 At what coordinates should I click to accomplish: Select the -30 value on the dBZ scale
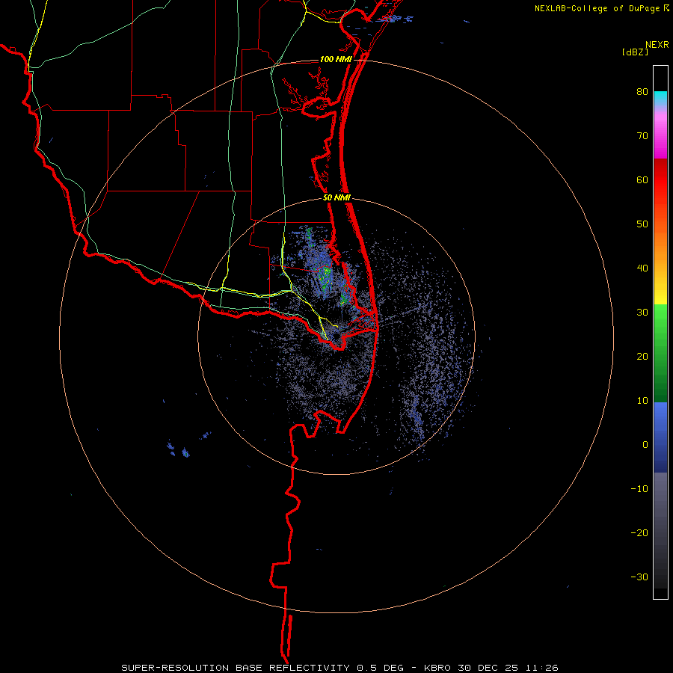point(639,577)
